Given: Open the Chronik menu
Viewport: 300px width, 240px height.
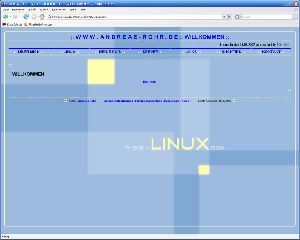Looking at the screenshot, I should pyautogui.click(x=44, y=9).
